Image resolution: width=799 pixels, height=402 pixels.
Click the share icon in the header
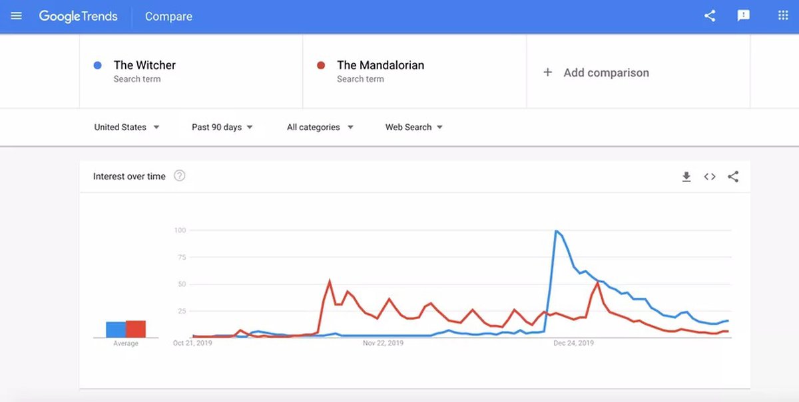click(x=710, y=16)
